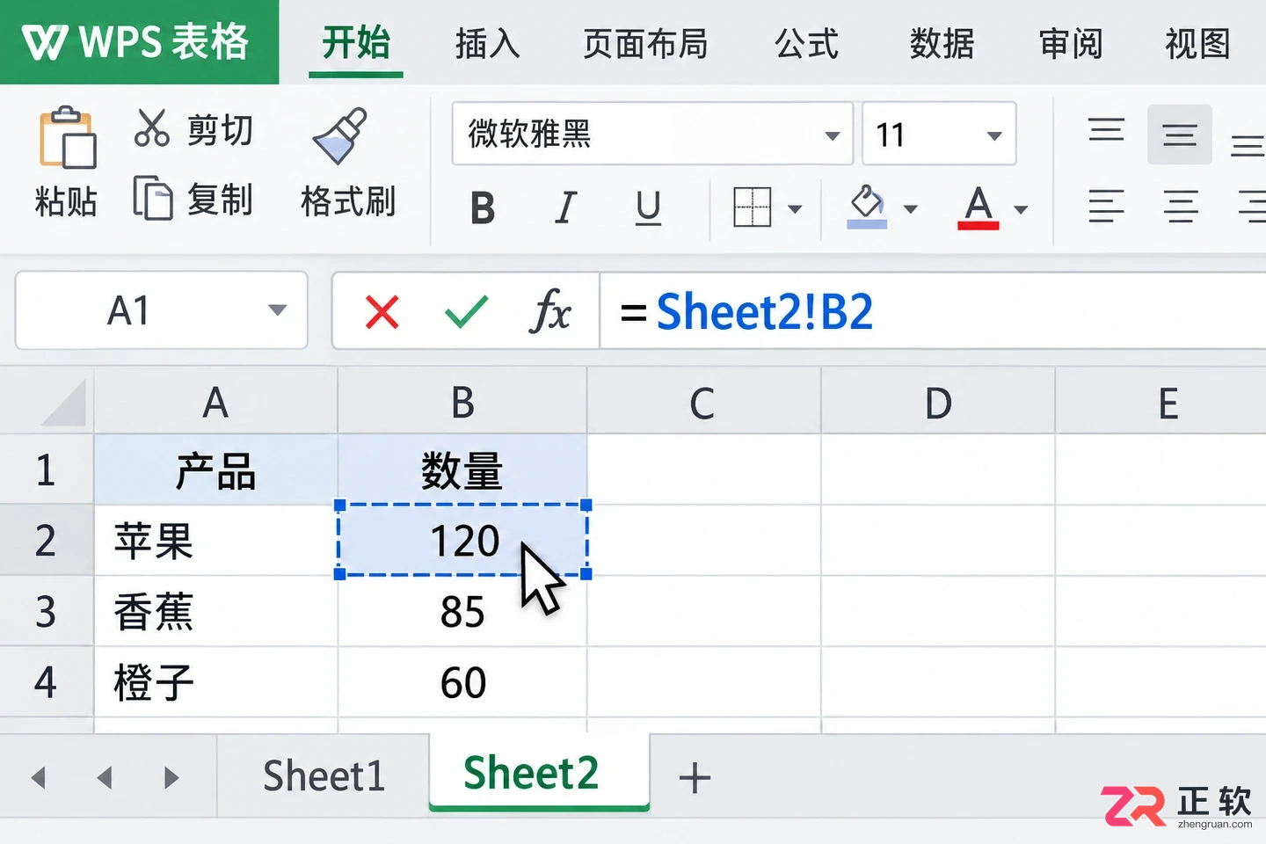Align text left icon
1266x844 pixels.
[x=1106, y=207]
